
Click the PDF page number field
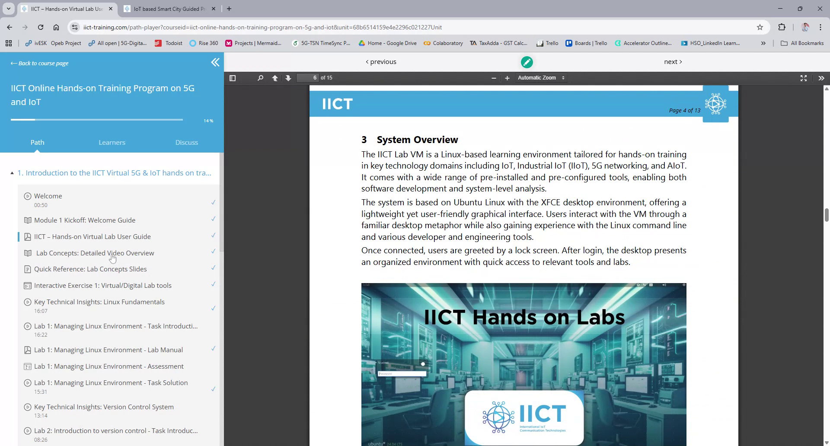click(x=307, y=78)
